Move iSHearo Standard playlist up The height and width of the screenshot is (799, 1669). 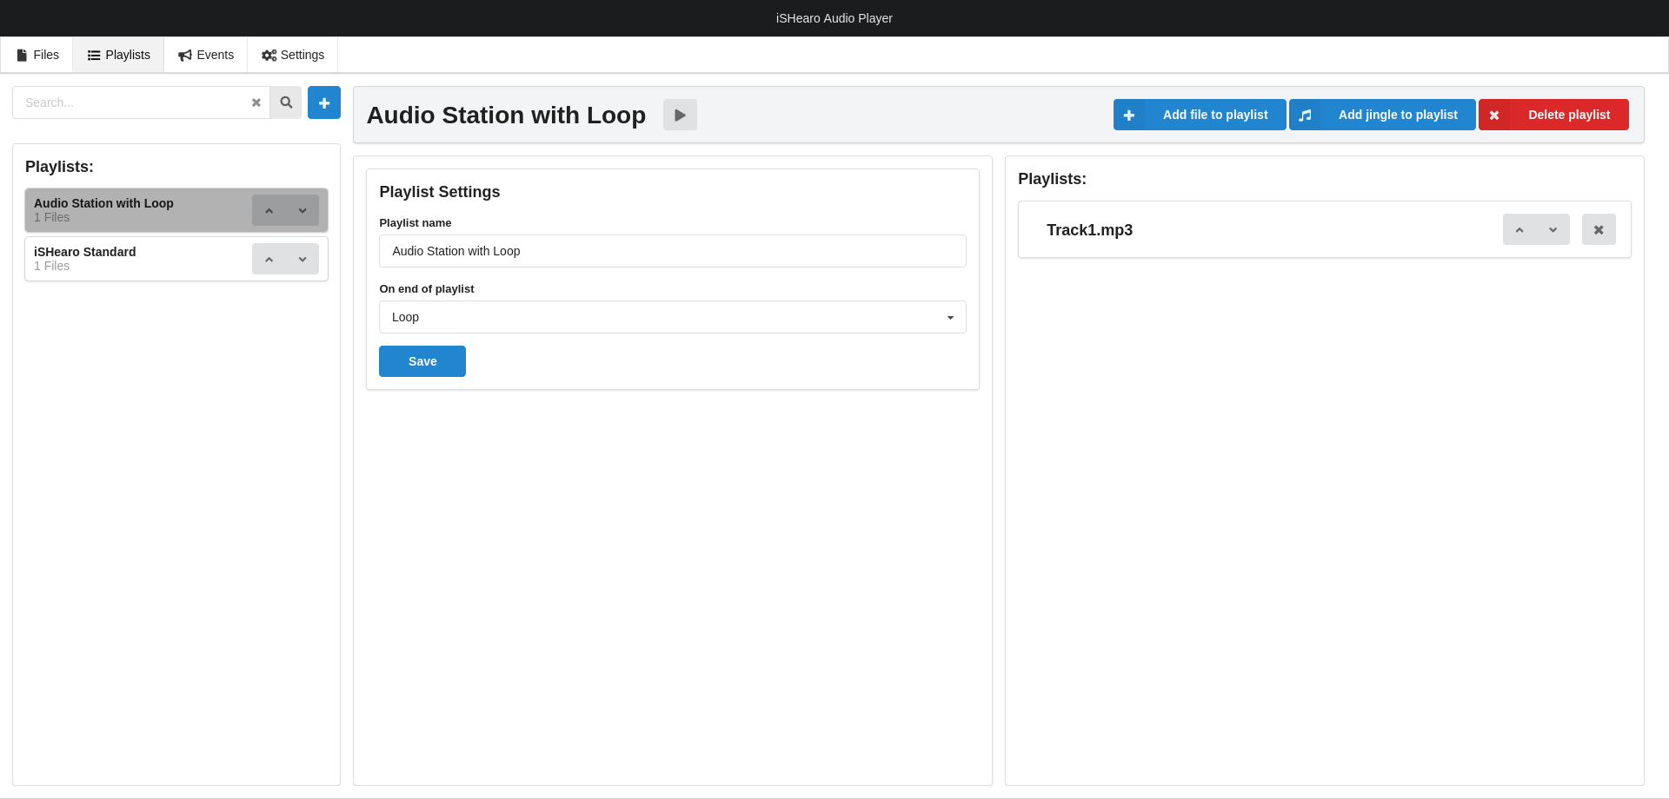[x=269, y=259]
